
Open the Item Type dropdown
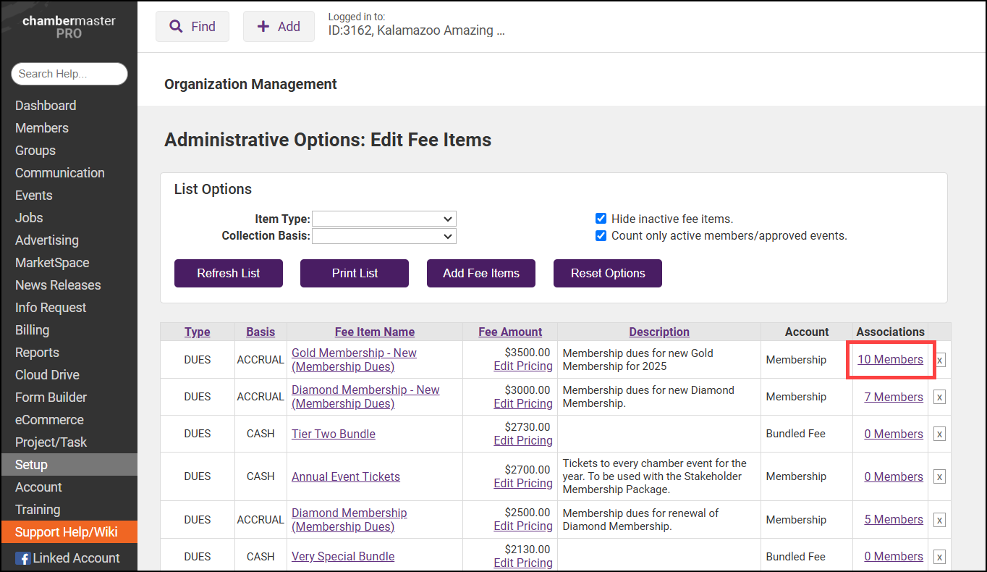click(x=384, y=219)
